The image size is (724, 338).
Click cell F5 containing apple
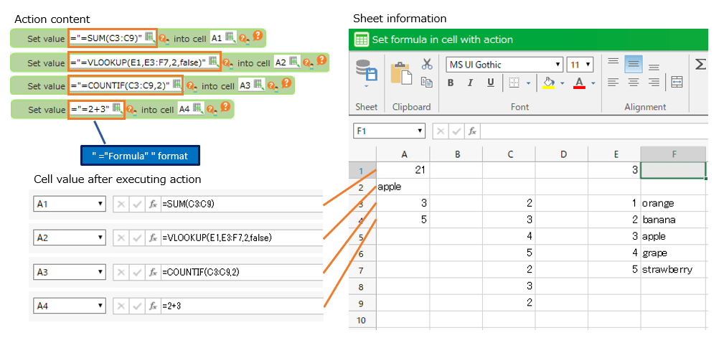click(673, 236)
